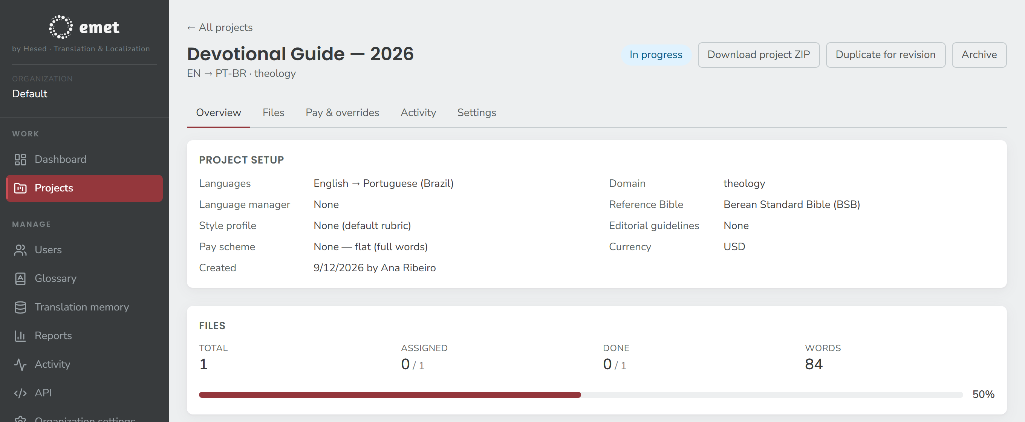Switch to the Files tab

coord(273,113)
